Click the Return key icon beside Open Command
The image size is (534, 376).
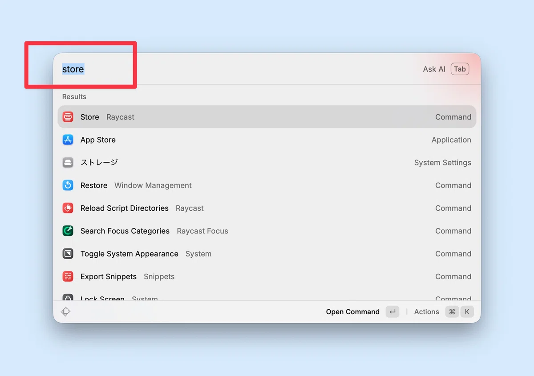[392, 312]
